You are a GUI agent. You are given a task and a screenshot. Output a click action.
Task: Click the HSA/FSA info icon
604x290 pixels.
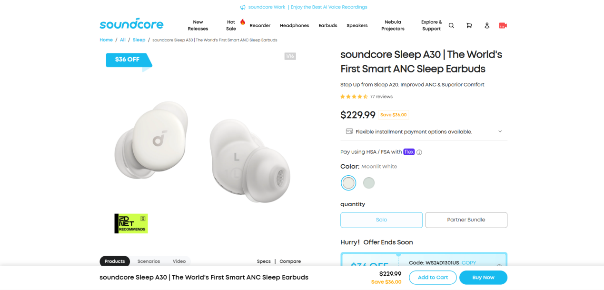(419, 152)
